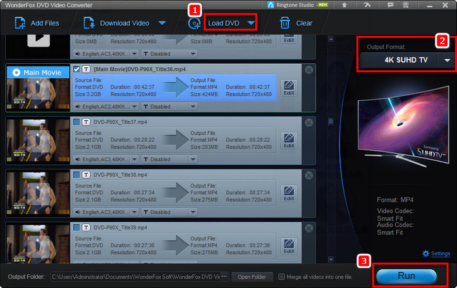Click the Samsung SUHD TV preview image
The height and width of the screenshot is (288, 457).
[x=403, y=126]
